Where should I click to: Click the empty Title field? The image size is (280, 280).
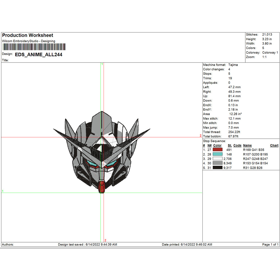(17, 60)
